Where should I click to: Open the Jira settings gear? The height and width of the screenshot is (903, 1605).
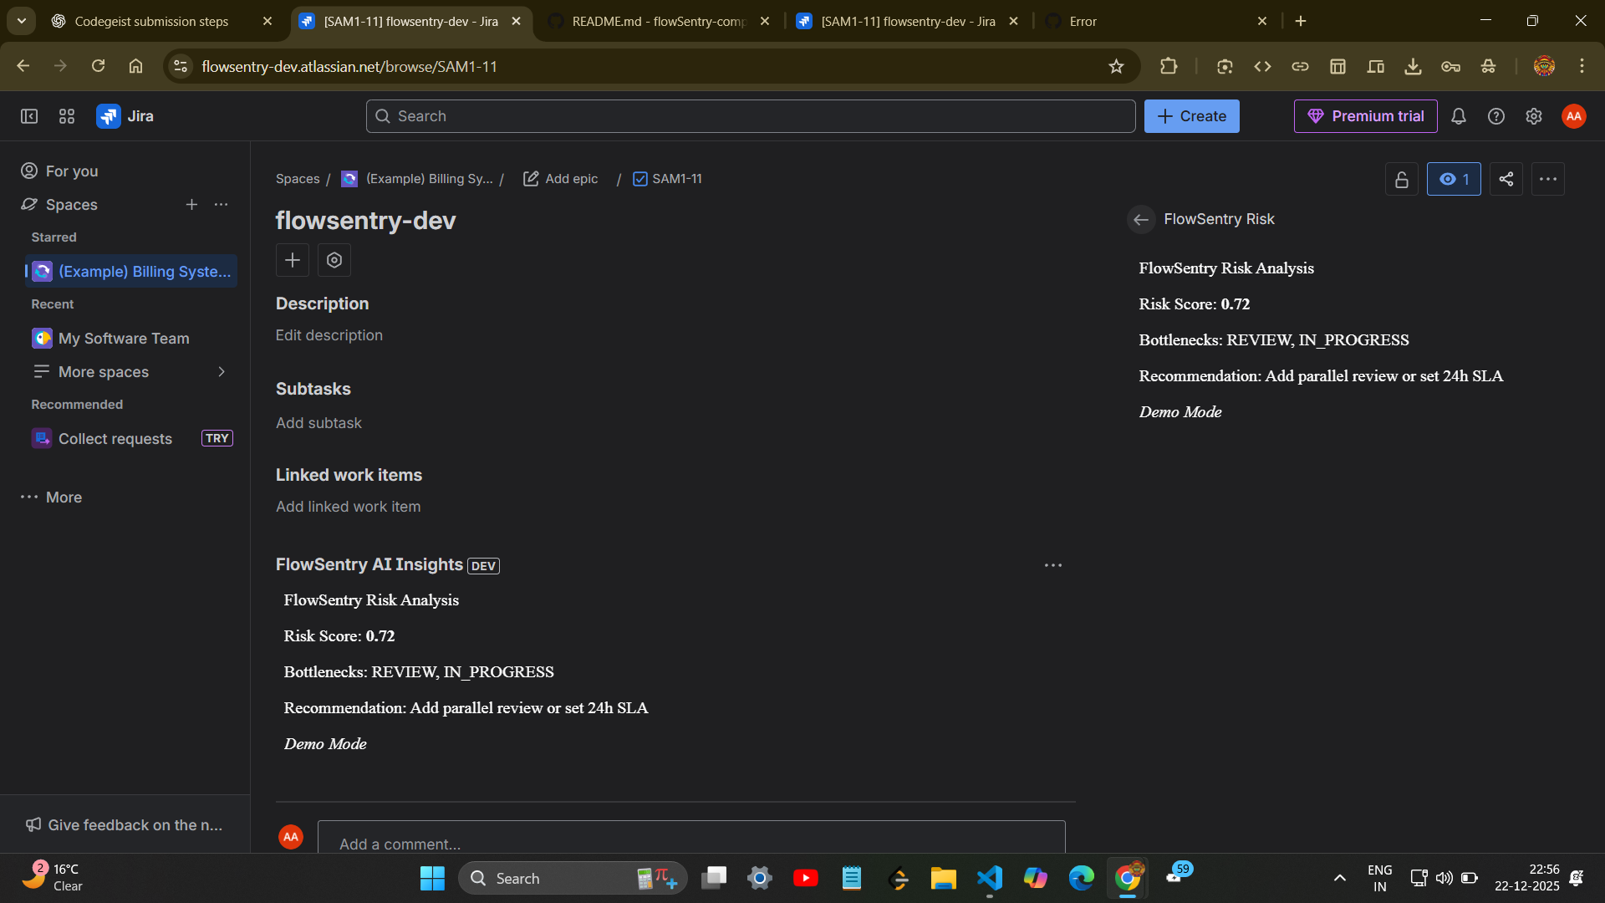[1533, 116]
